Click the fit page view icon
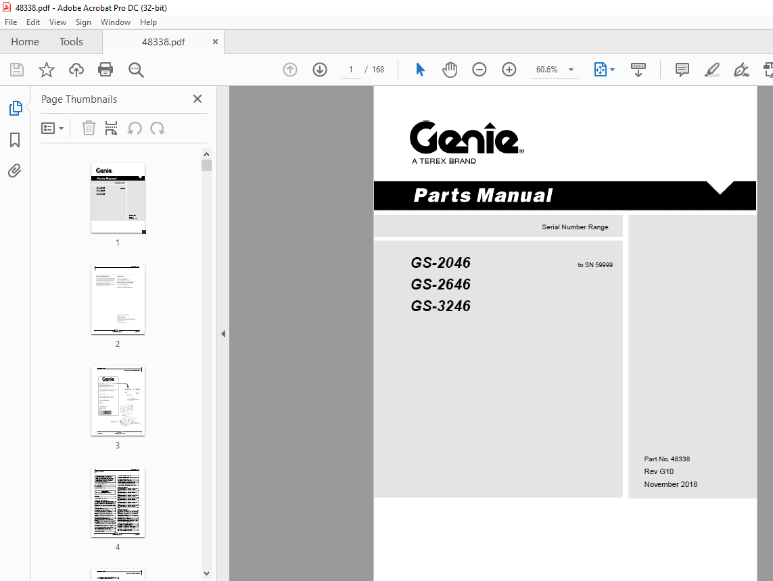 point(600,70)
